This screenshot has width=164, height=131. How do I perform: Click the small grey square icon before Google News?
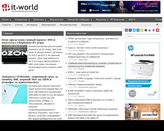150,30
